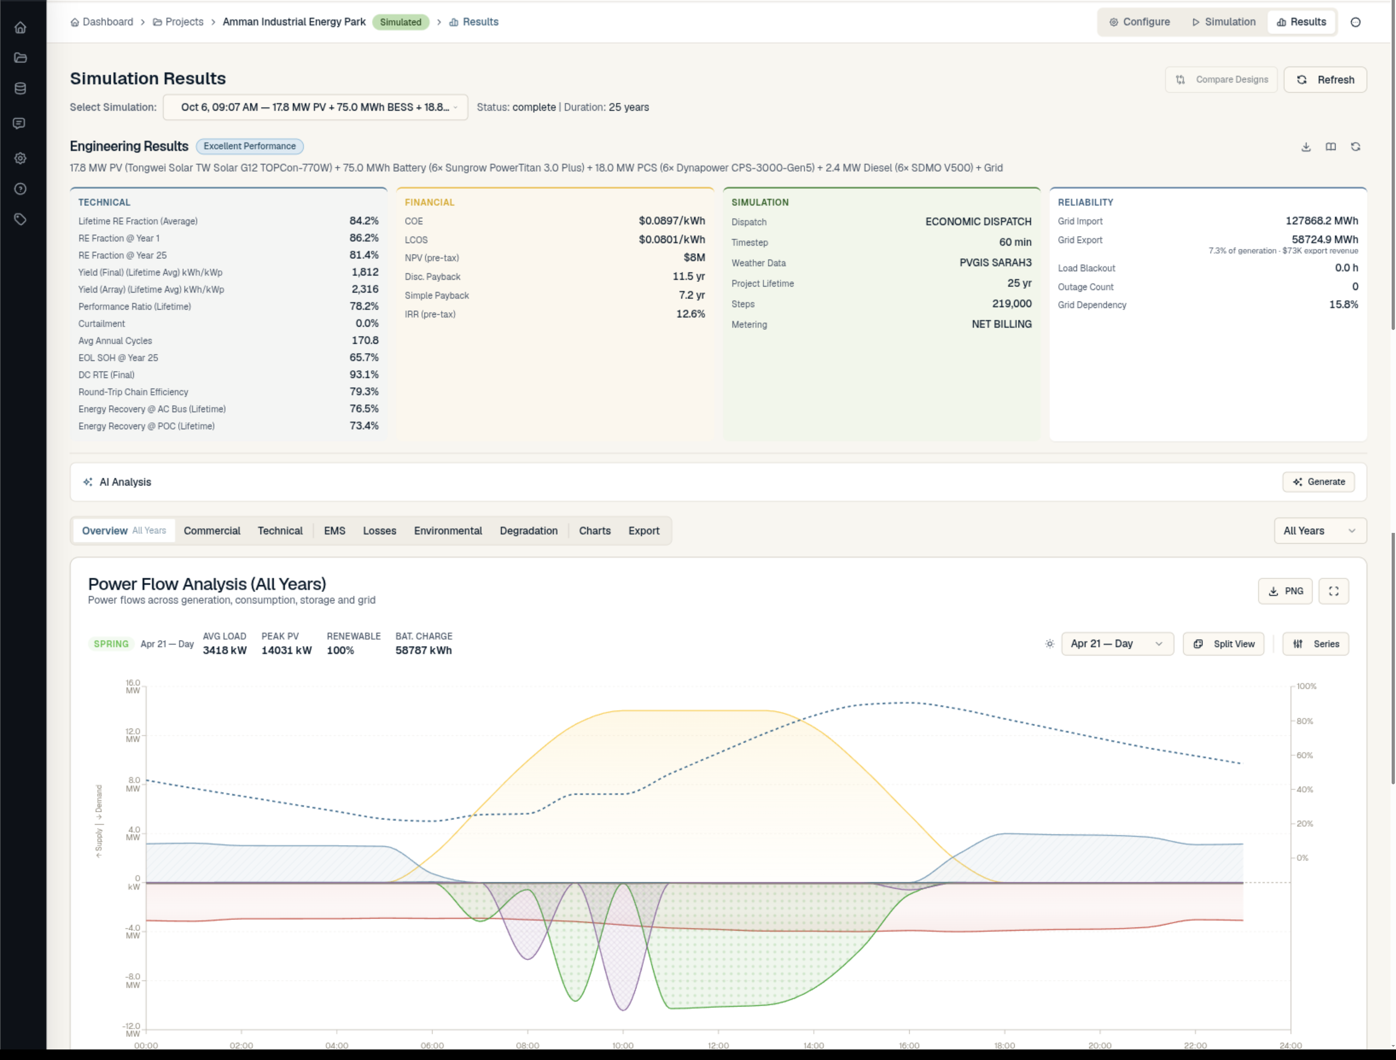Reload Engineering Results with the small refresh icon
Image resolution: width=1396 pixels, height=1060 pixels.
click(1355, 147)
